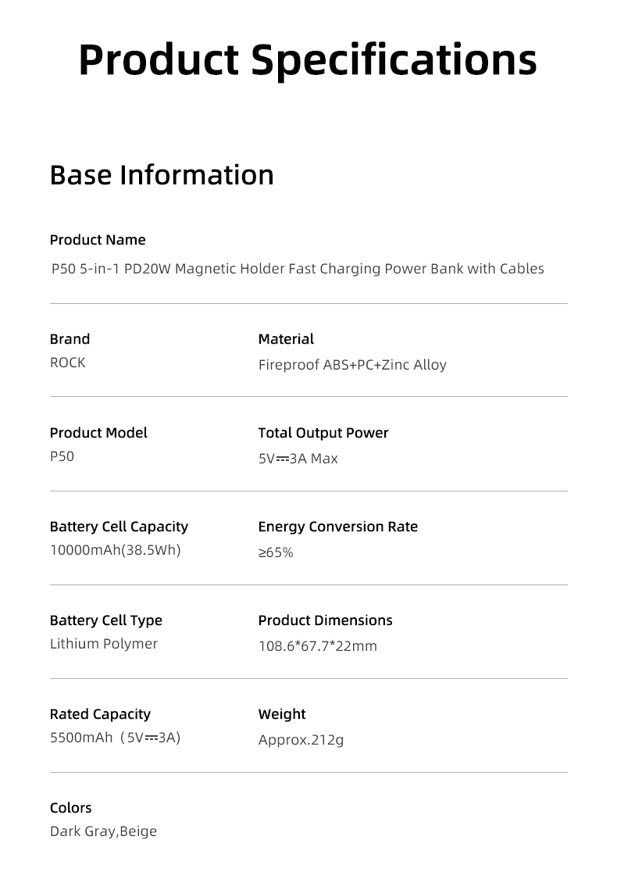The width and height of the screenshot is (617, 879).
Task: Click the Energy Conversion Rate label
Action: coord(337,527)
